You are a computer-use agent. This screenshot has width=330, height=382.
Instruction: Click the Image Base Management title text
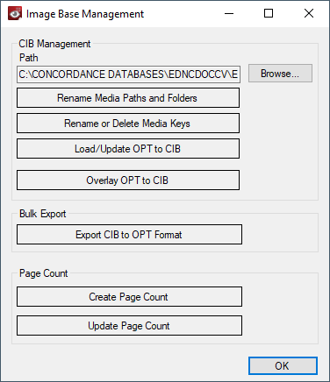point(85,14)
